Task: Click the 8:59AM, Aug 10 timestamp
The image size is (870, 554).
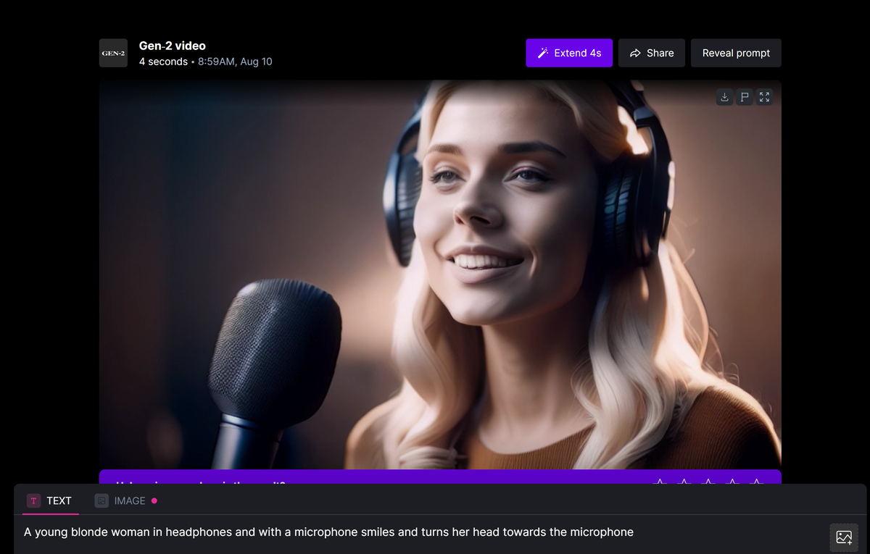Action: click(235, 62)
